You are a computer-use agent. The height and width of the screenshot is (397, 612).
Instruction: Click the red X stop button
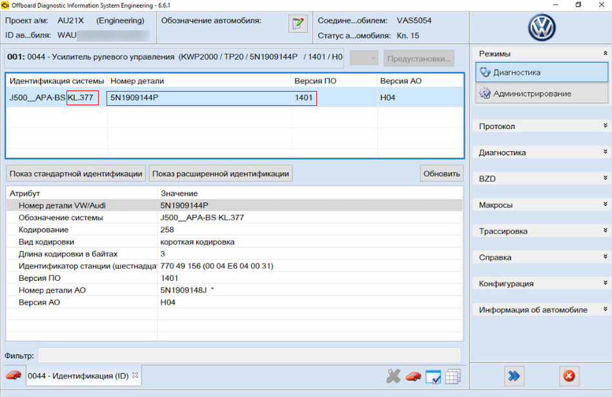click(x=569, y=376)
